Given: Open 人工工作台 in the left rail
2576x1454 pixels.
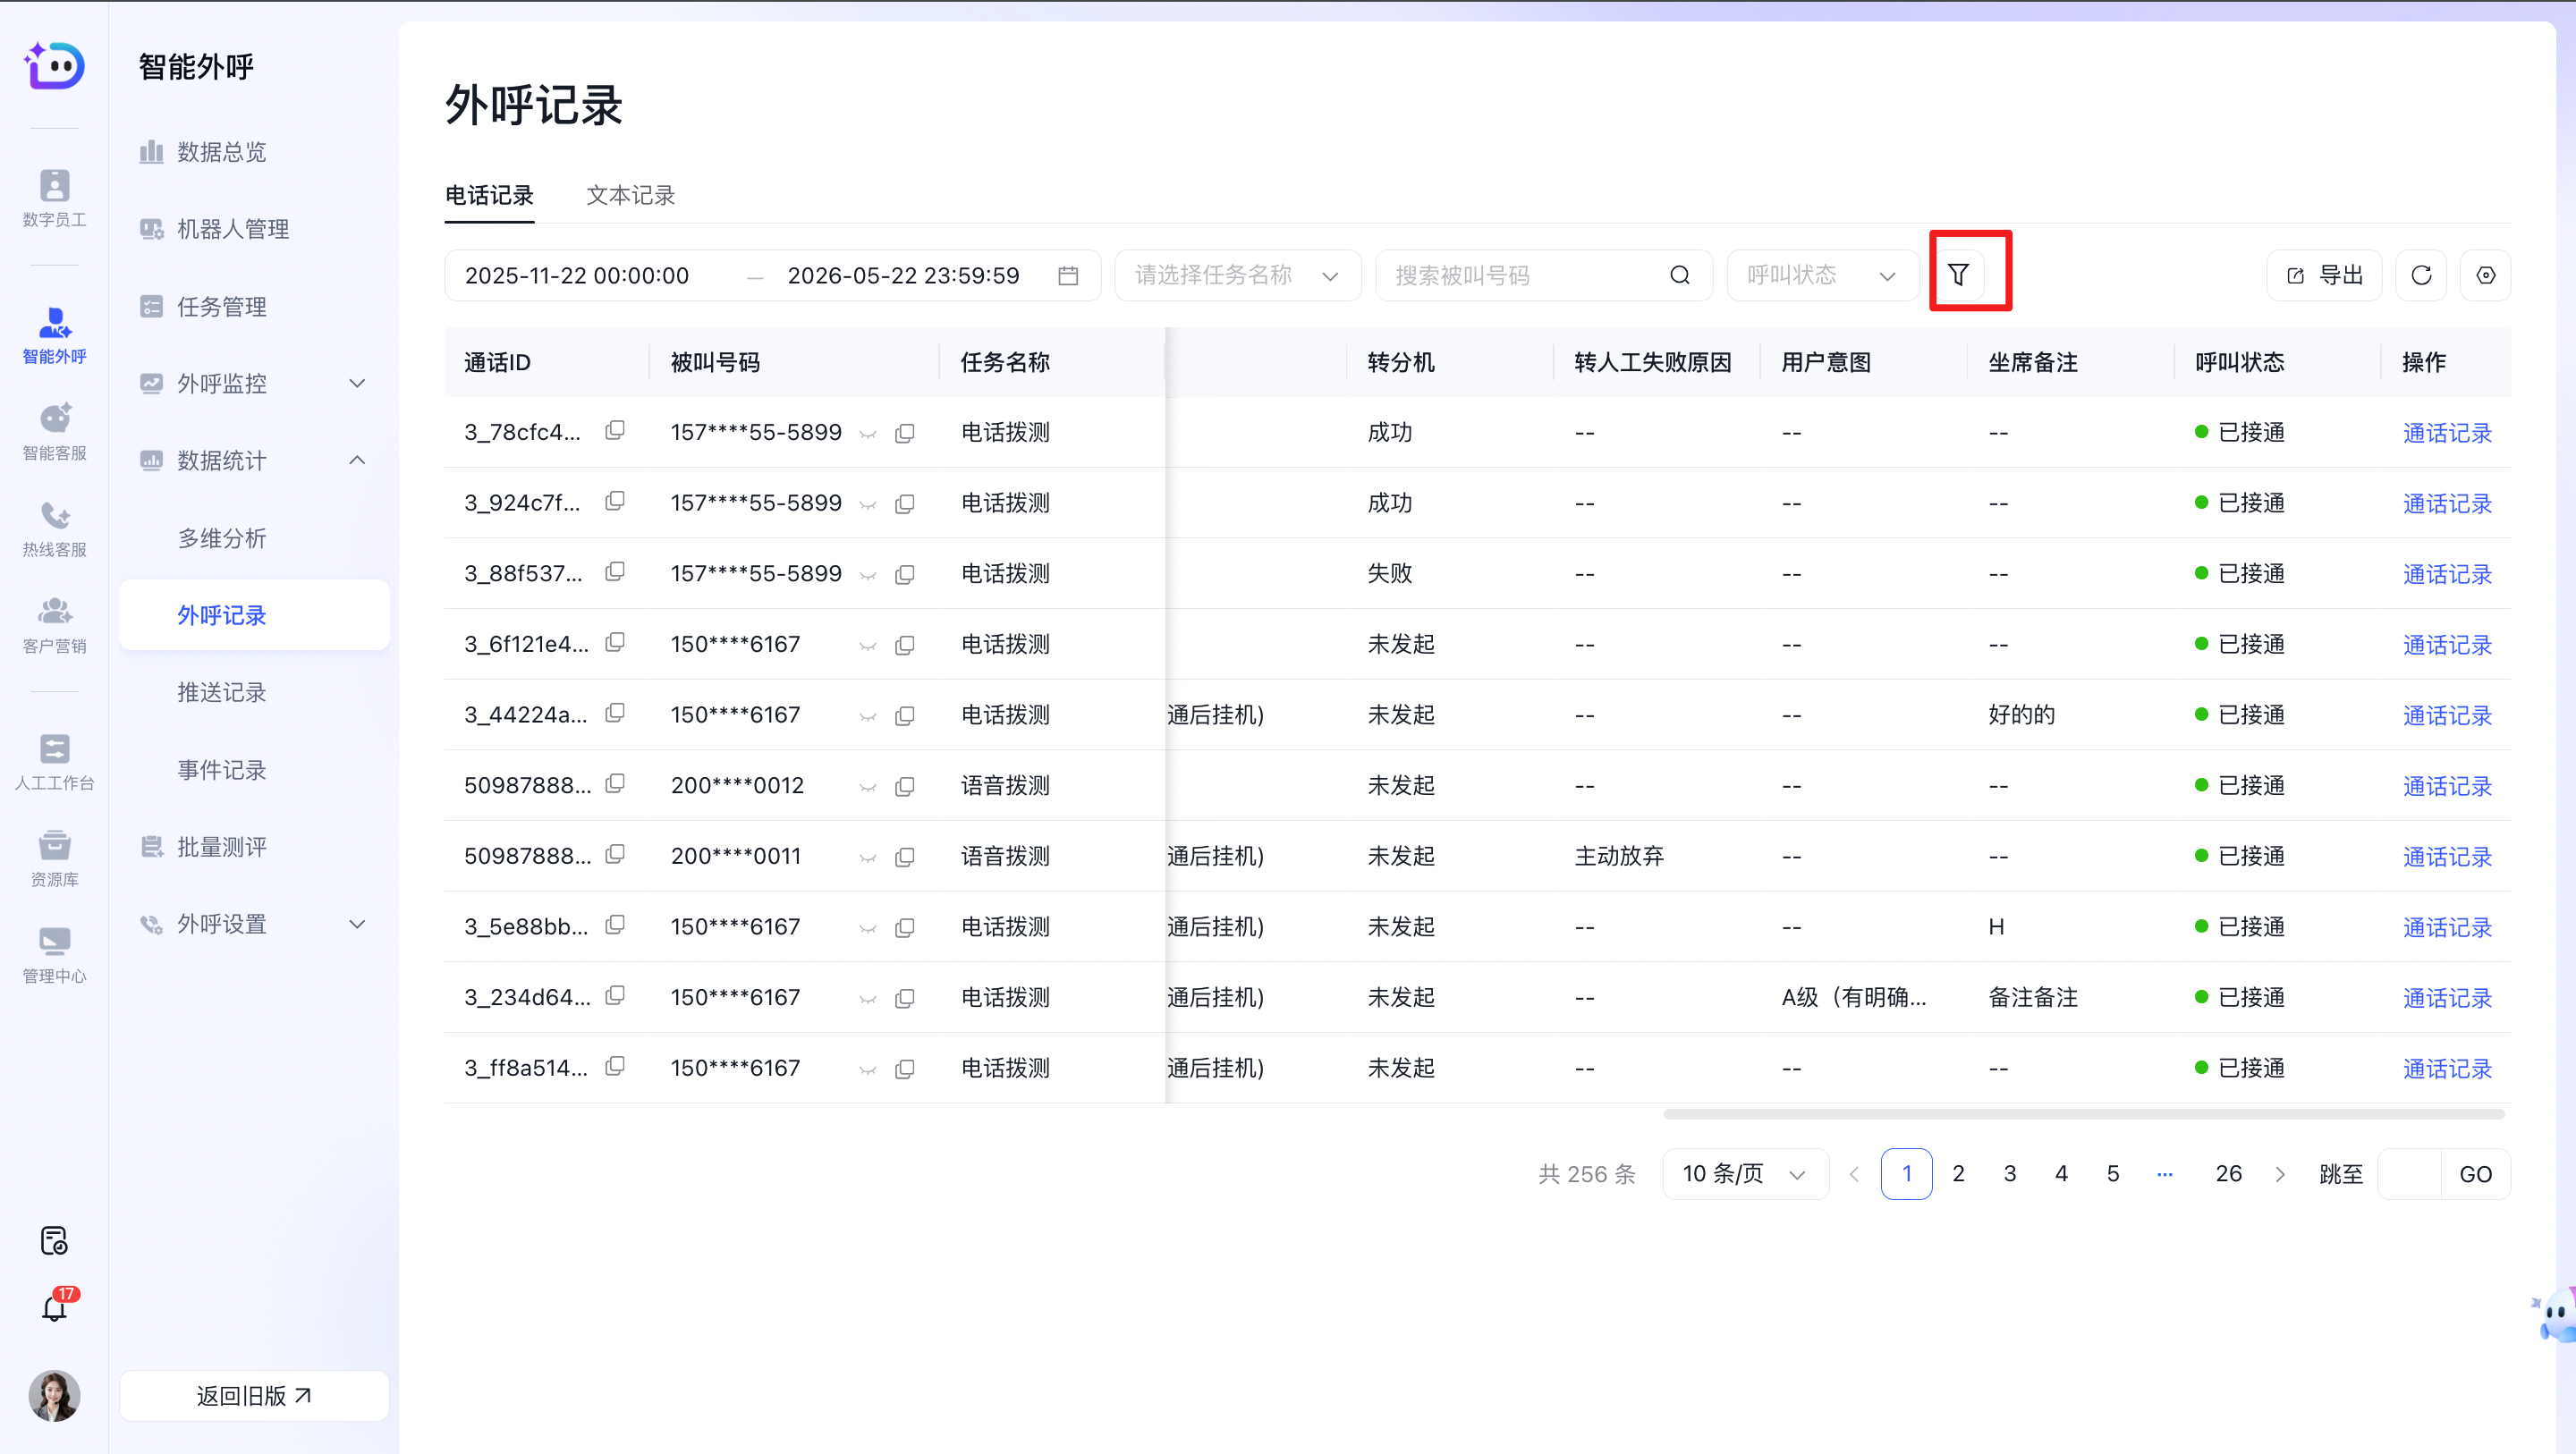Looking at the screenshot, I should pos(54,761).
